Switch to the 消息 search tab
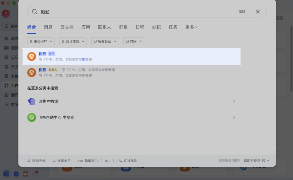 48,27
